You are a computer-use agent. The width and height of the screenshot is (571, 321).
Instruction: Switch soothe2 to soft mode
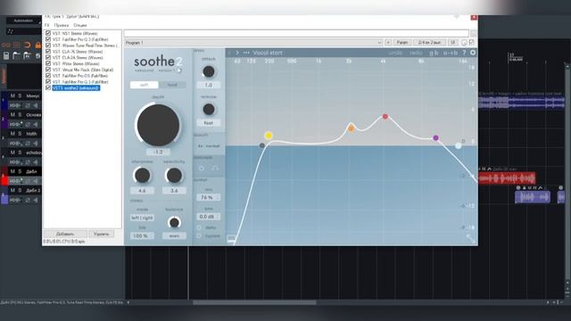coord(145,85)
